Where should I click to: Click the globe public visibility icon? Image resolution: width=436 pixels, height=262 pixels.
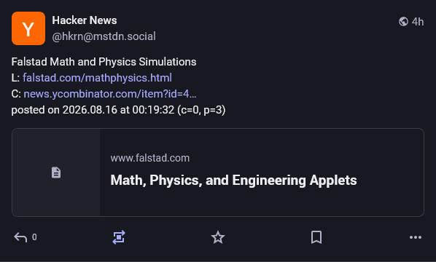coord(403,21)
